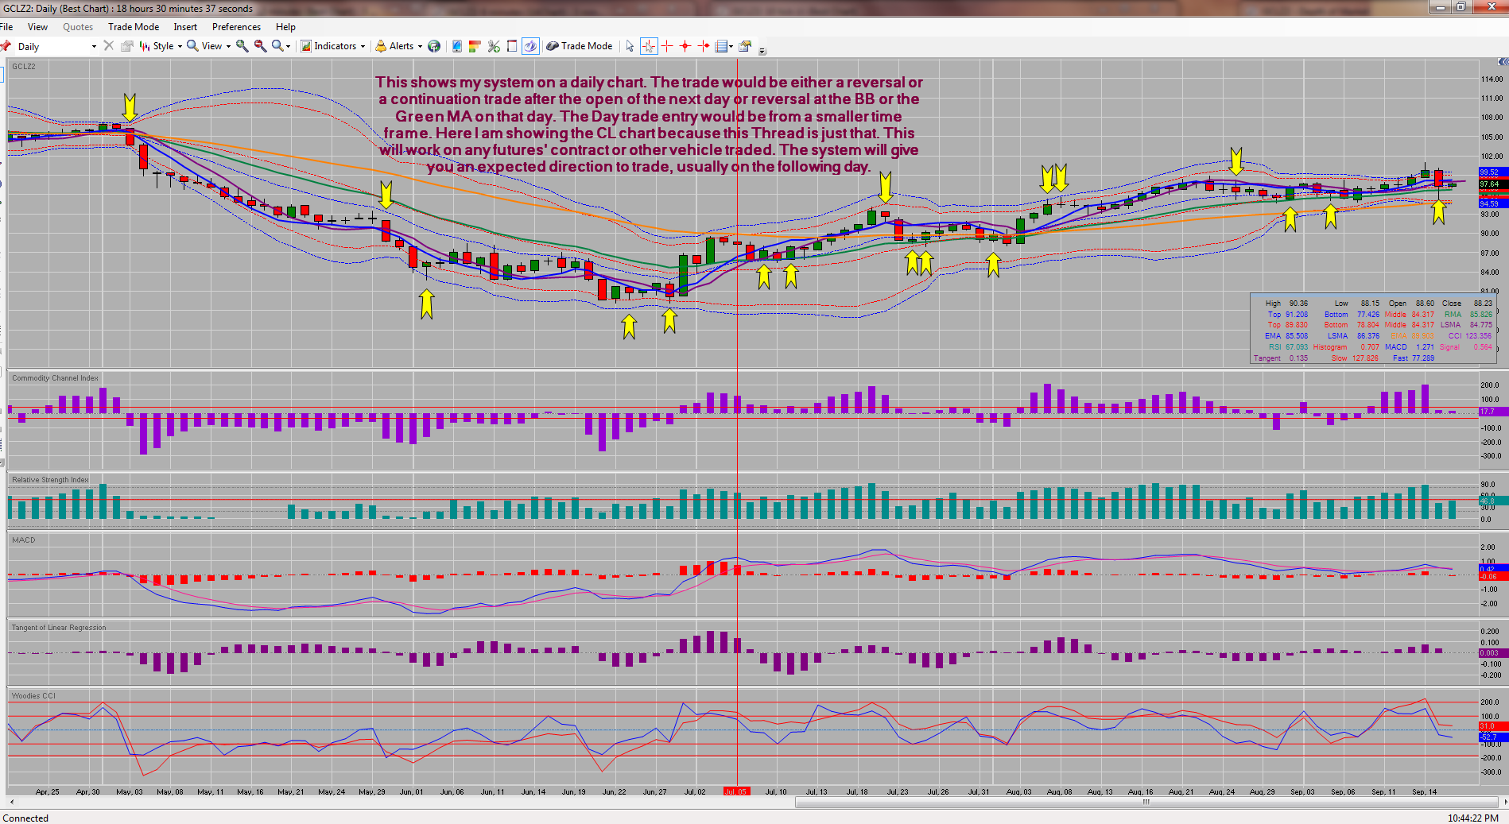This screenshot has width=1509, height=824.
Task: Click the Style button label
Action: 164,46
